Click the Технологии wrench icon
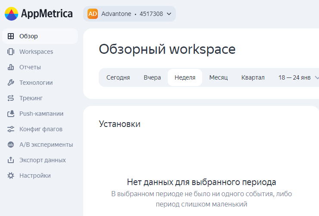The width and height of the screenshot is (319, 216). 11,83
